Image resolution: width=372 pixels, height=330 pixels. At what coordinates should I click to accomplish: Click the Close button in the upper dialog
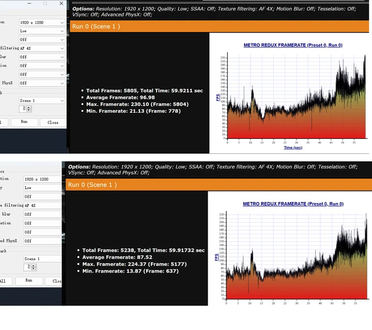(x=53, y=122)
